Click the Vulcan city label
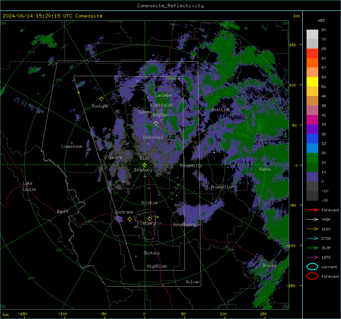The width and height of the screenshot is (341, 319). 193,282
